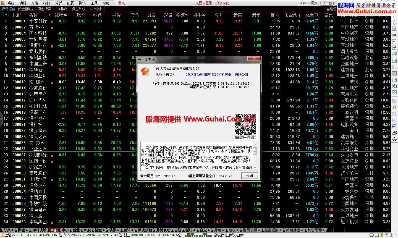
Task: Click the quote table grid icon
Action: coord(394,35)
